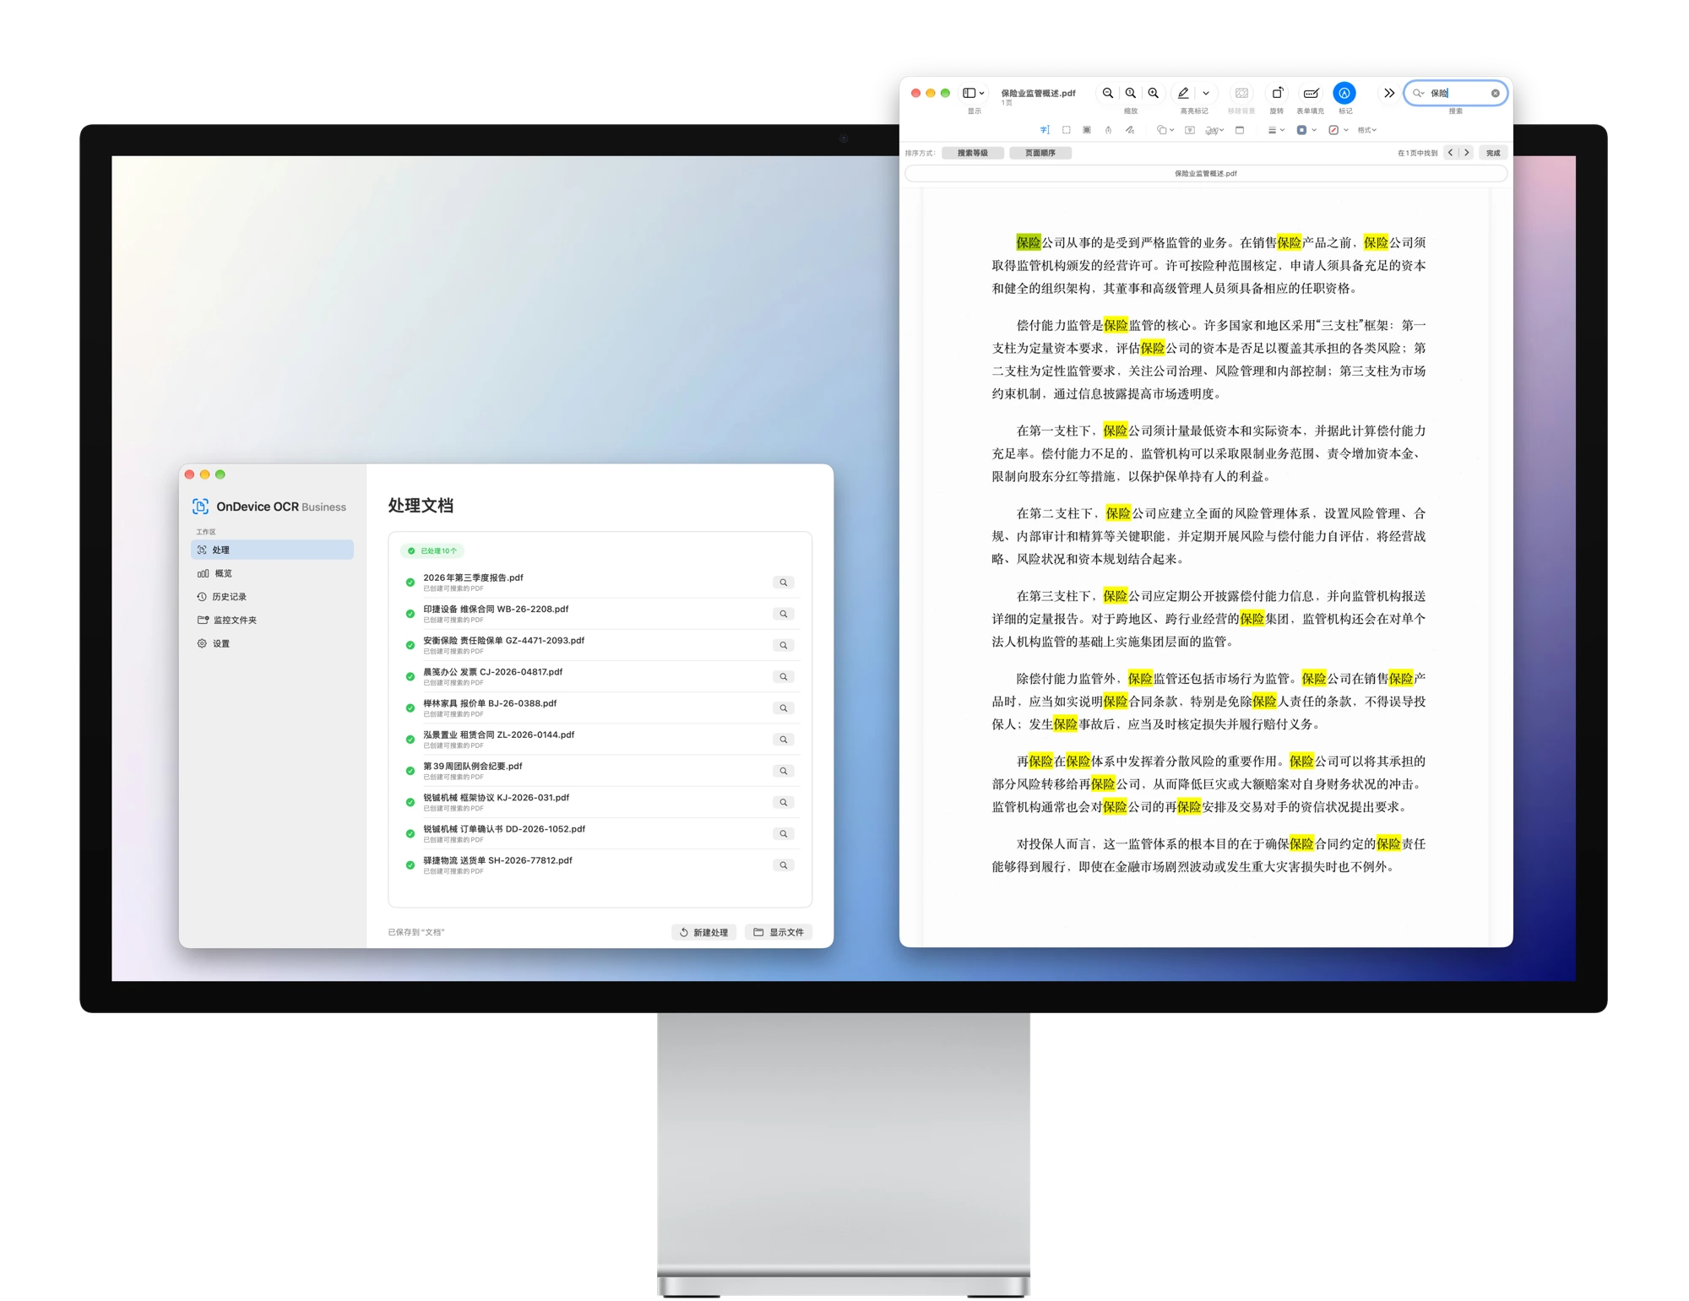This screenshot has height=1301, width=1689.
Task: Choose the rectangular selection tool in Preview
Action: 1067,130
